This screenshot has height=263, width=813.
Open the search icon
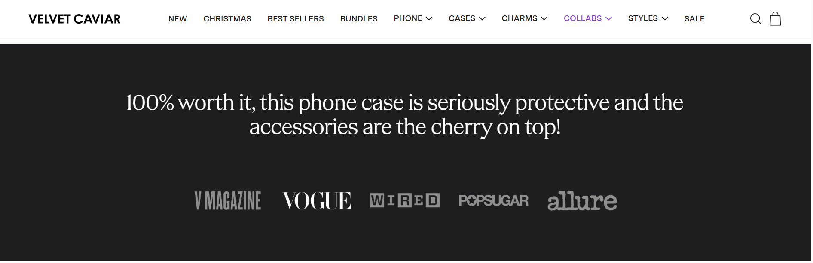point(755,18)
